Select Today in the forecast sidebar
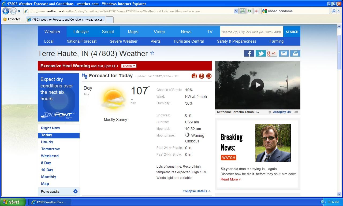The image size is (343, 206). coord(59,135)
